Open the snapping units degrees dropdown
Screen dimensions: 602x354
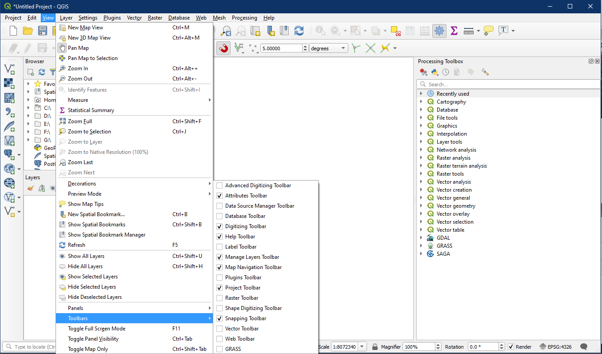click(x=329, y=48)
